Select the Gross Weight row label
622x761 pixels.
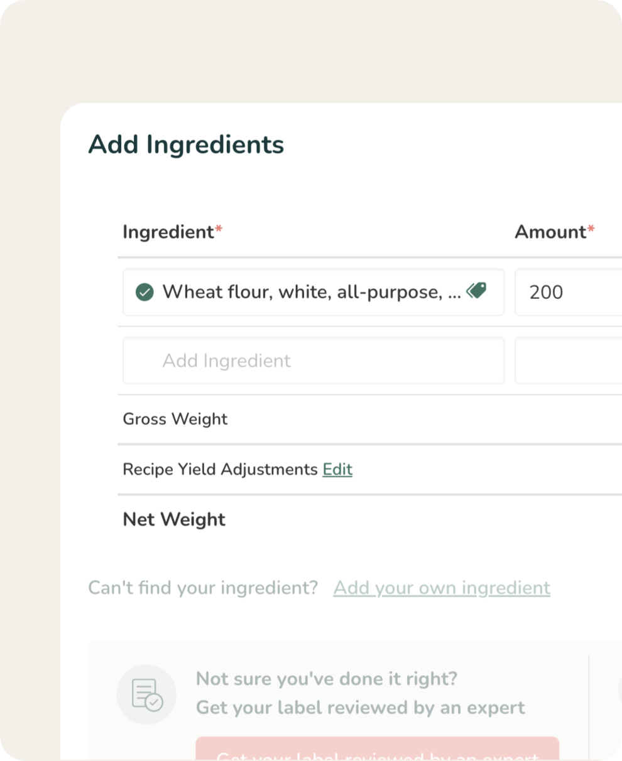click(175, 419)
